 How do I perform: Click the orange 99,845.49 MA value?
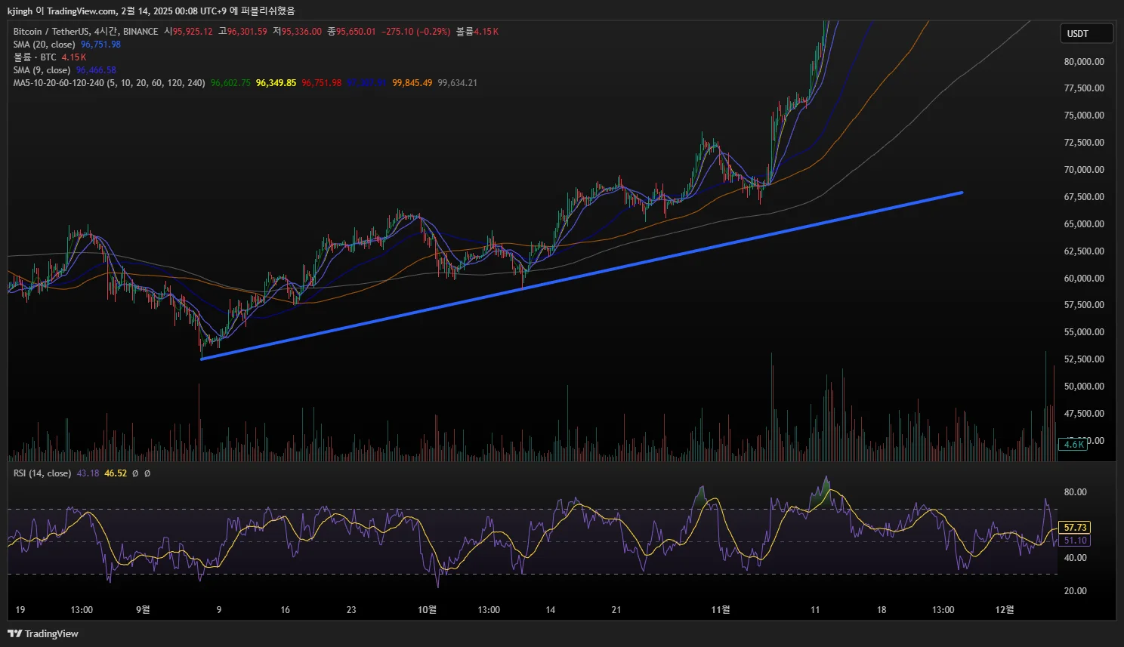(412, 83)
